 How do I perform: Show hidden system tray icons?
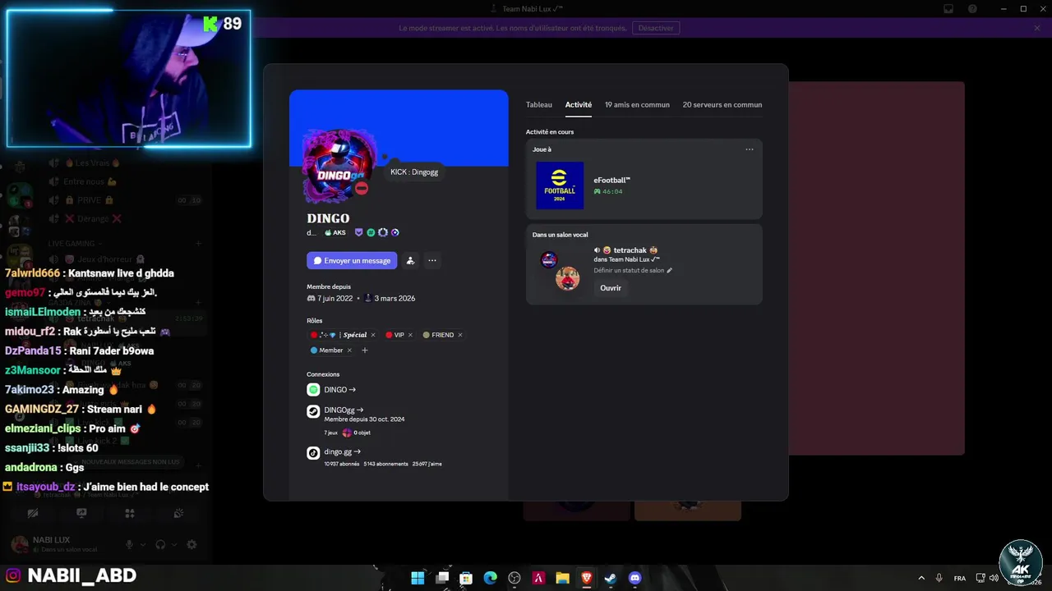click(920, 578)
